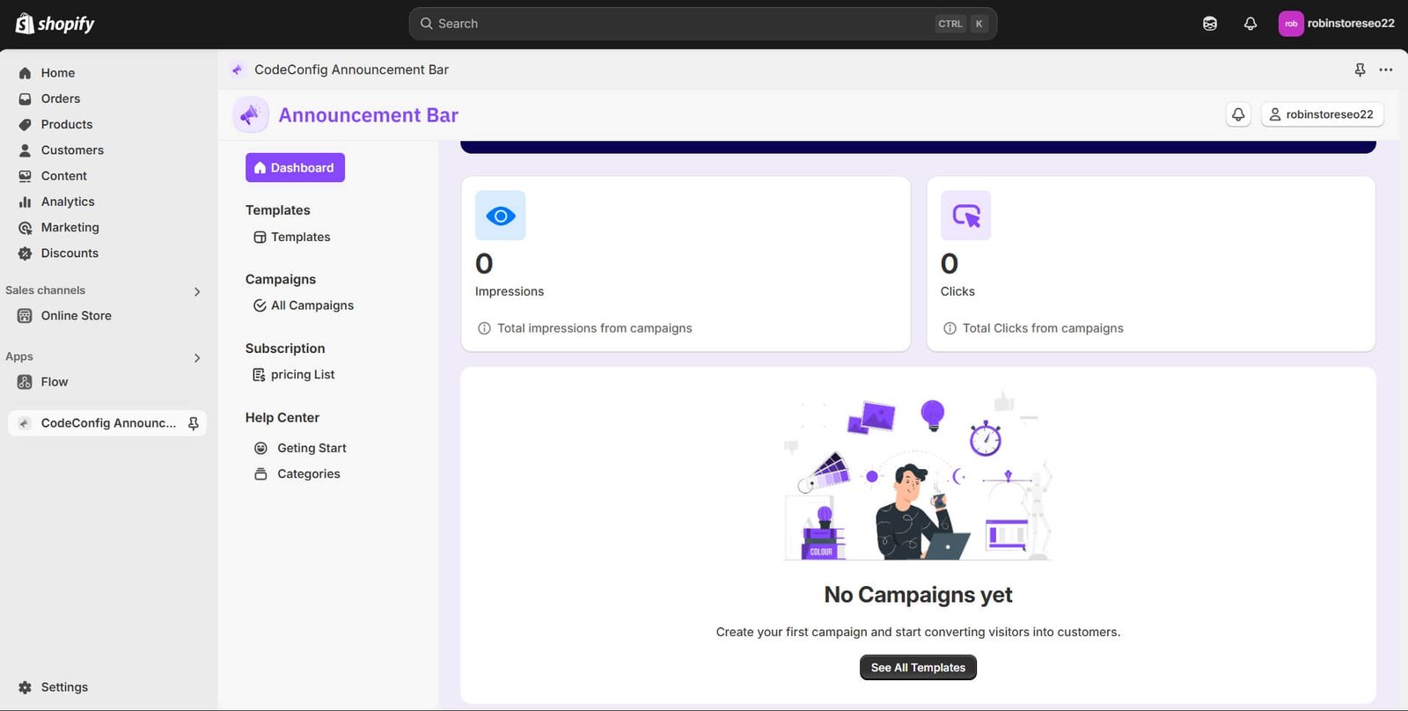Viewport: 1408px width, 711px height.
Task: Expand the Apps section chevron
Action: [x=197, y=358]
